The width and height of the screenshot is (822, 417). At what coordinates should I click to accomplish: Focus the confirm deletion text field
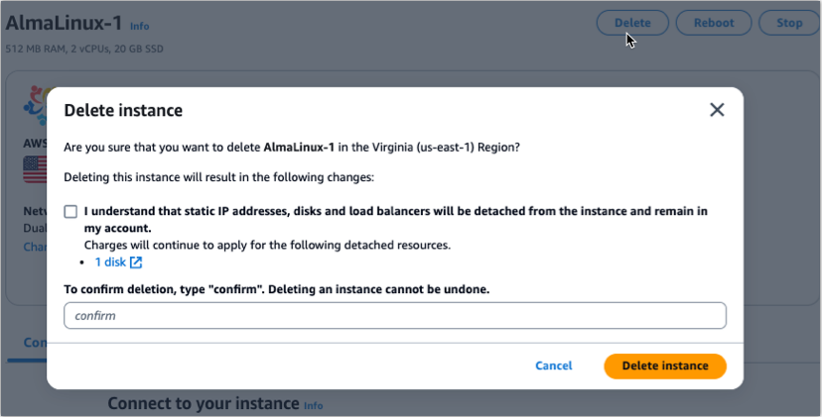pyautogui.click(x=394, y=316)
